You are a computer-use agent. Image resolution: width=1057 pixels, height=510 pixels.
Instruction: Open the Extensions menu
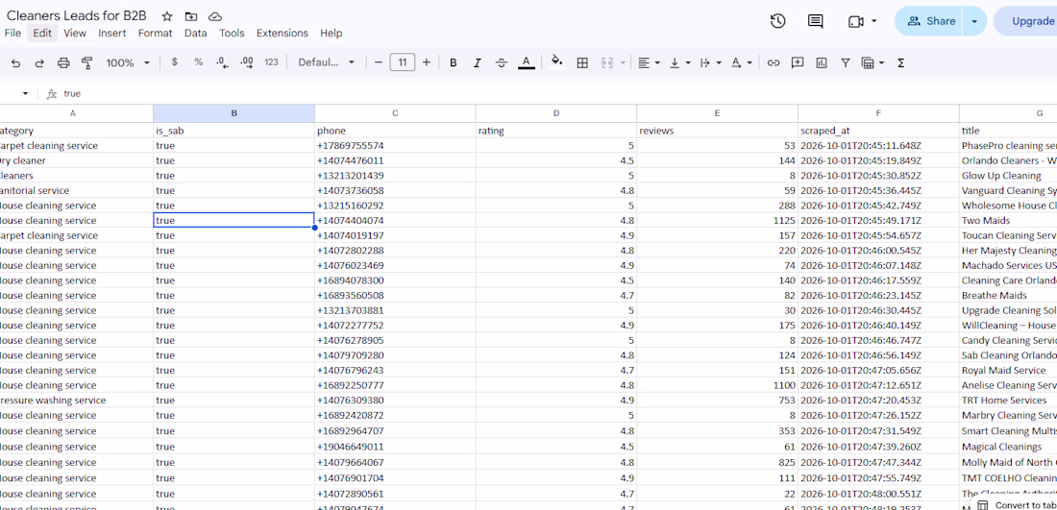click(x=282, y=33)
